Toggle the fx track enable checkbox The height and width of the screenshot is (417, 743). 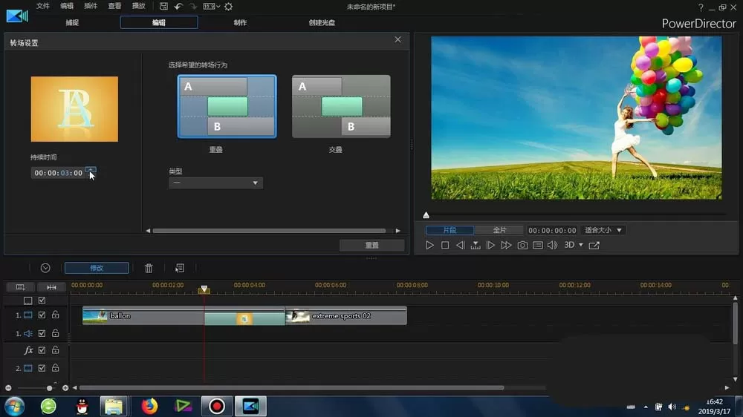coord(42,350)
